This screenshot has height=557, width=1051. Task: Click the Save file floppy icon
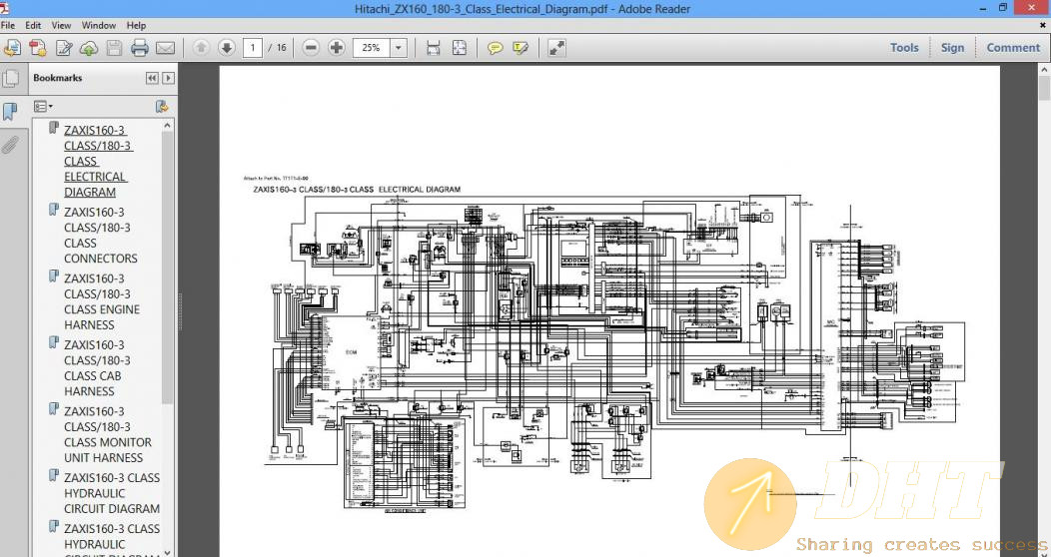coord(114,48)
